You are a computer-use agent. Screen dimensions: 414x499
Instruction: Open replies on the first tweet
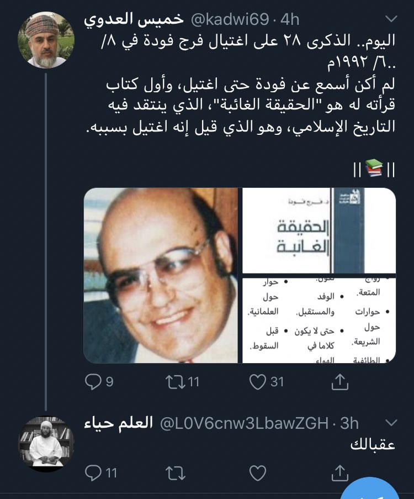tap(99, 381)
